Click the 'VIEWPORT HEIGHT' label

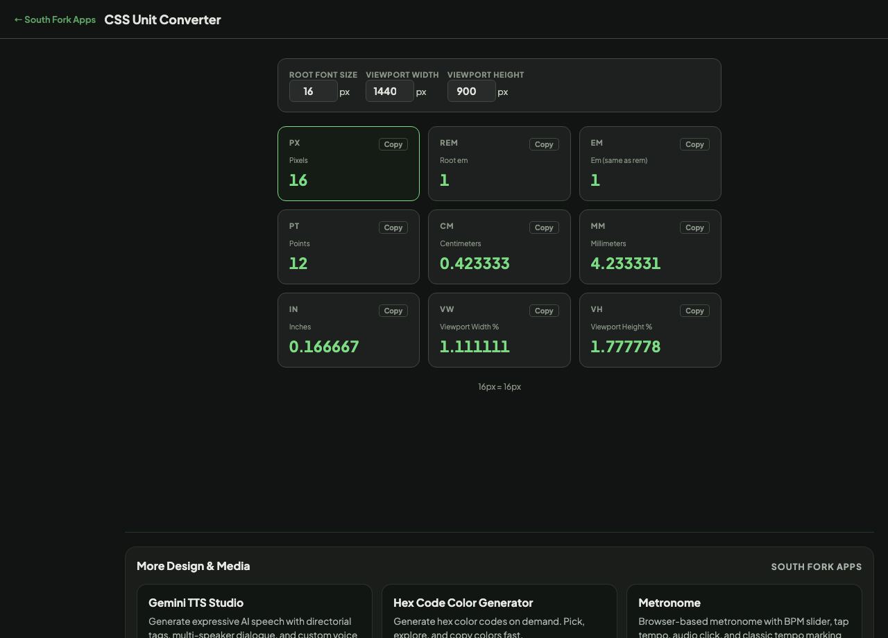486,75
